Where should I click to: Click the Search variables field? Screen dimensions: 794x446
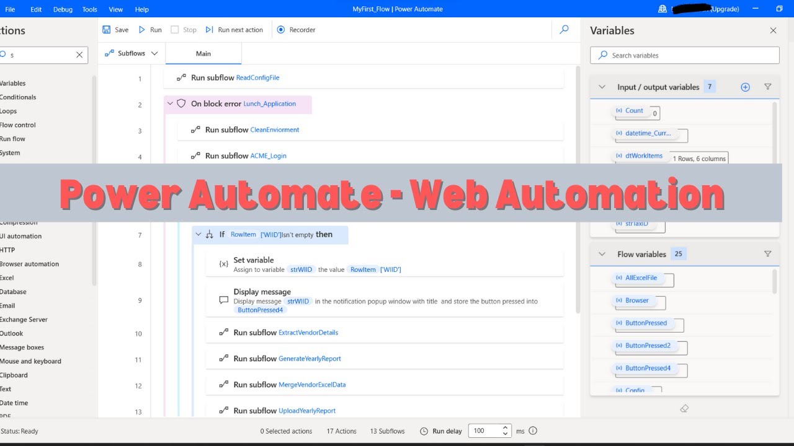coord(684,55)
